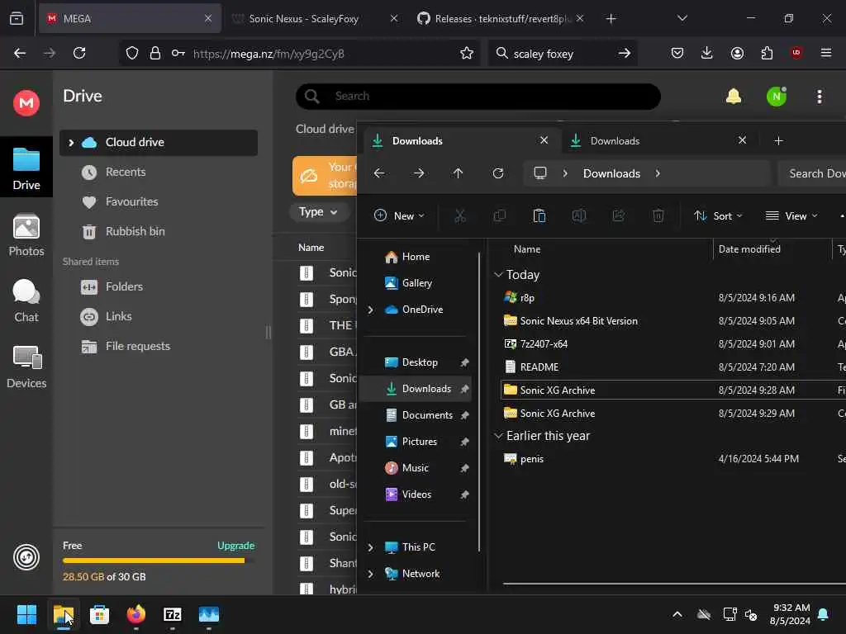Screen dimensions: 846x634
Task: Open a new Firefox tab
Action: (x=611, y=18)
